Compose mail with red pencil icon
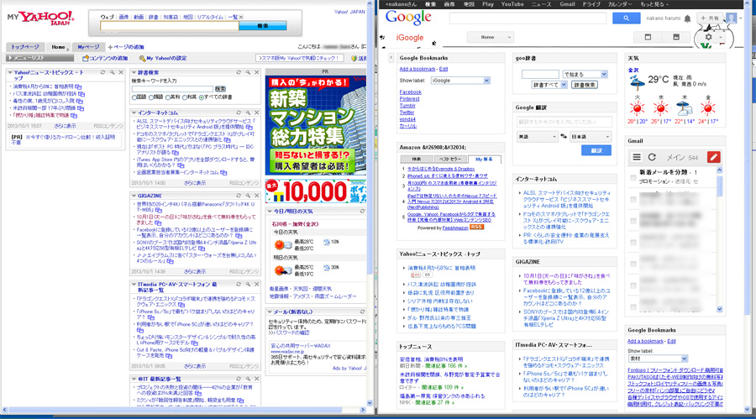Viewport: 756px width, 419px height. pyautogui.click(x=713, y=157)
